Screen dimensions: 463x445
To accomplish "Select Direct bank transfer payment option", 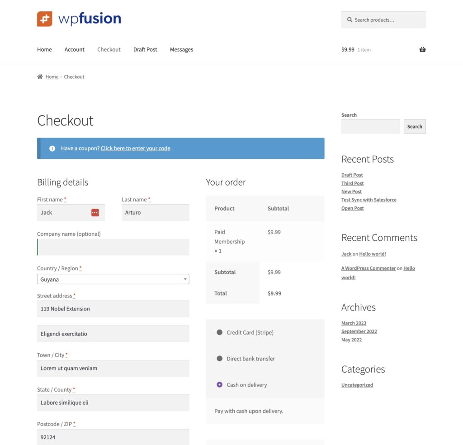I will coord(219,359).
